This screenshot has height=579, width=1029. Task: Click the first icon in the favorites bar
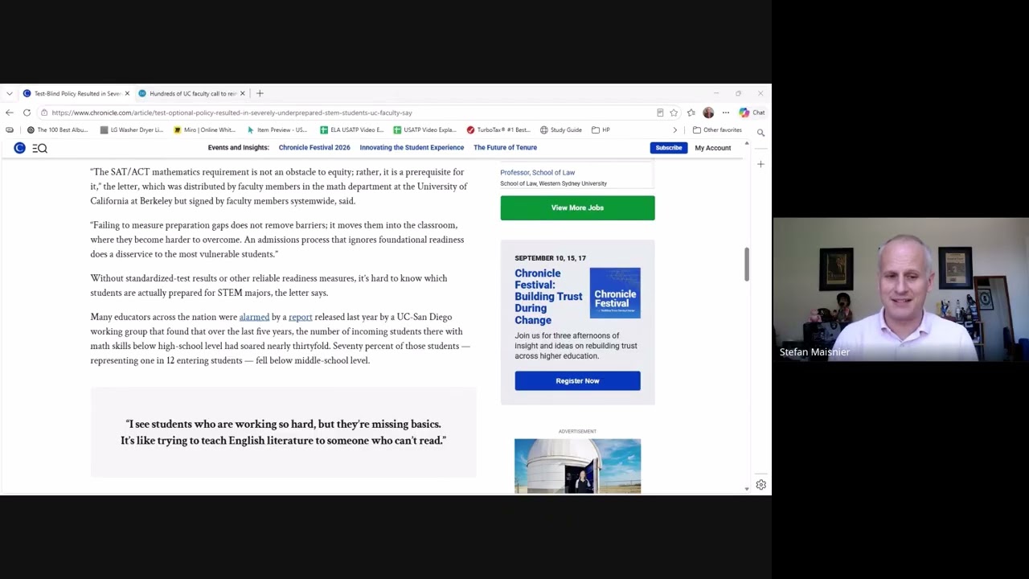10,129
